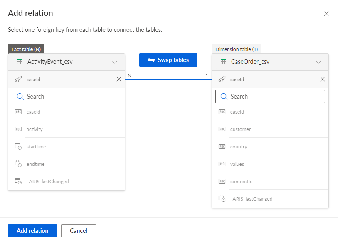Select the customer column
The height and width of the screenshot is (242, 338).
tap(270, 129)
